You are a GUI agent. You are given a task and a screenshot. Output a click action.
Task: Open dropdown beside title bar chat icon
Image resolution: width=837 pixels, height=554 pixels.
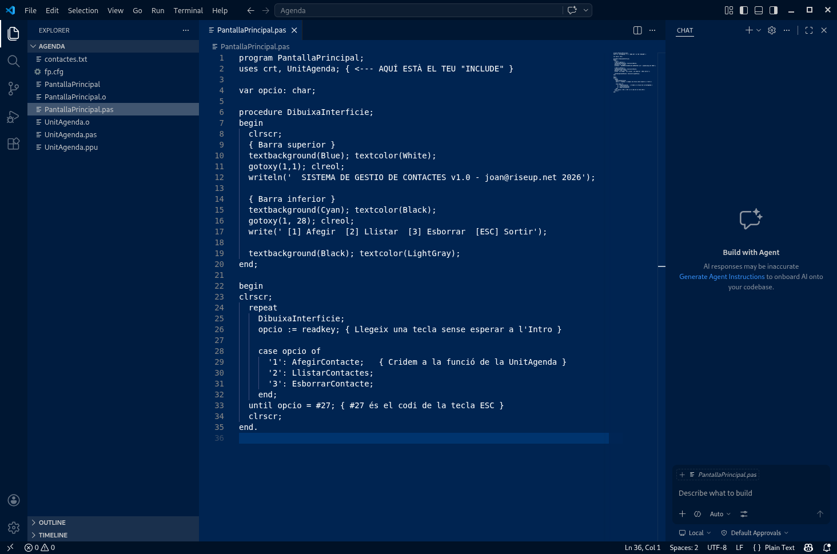click(585, 10)
